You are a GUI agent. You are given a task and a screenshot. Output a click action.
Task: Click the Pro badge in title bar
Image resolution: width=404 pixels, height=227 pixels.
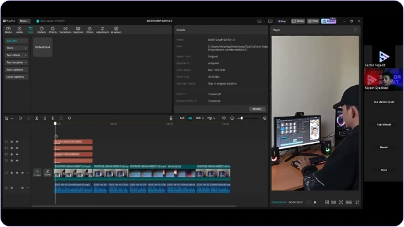coord(282,21)
